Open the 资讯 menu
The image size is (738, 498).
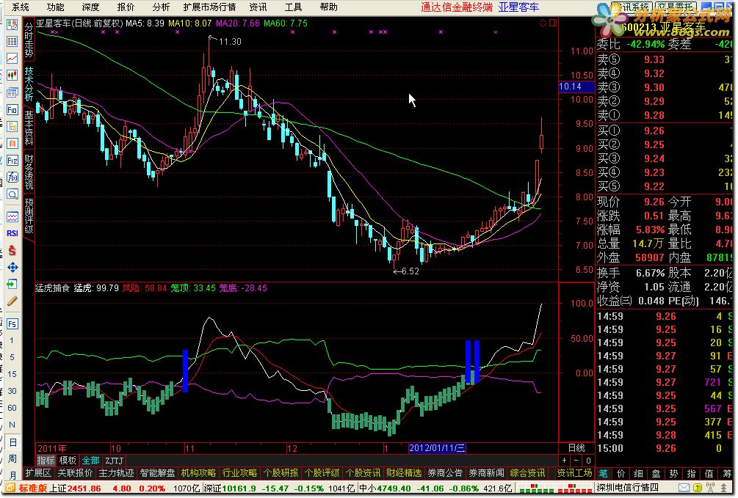pos(258,7)
